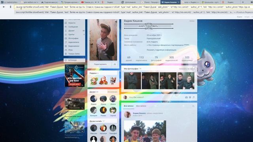Screen dimensions: 253x142
Task: Open Аудиозаписи in the left menu
Action: (x=74, y=42)
